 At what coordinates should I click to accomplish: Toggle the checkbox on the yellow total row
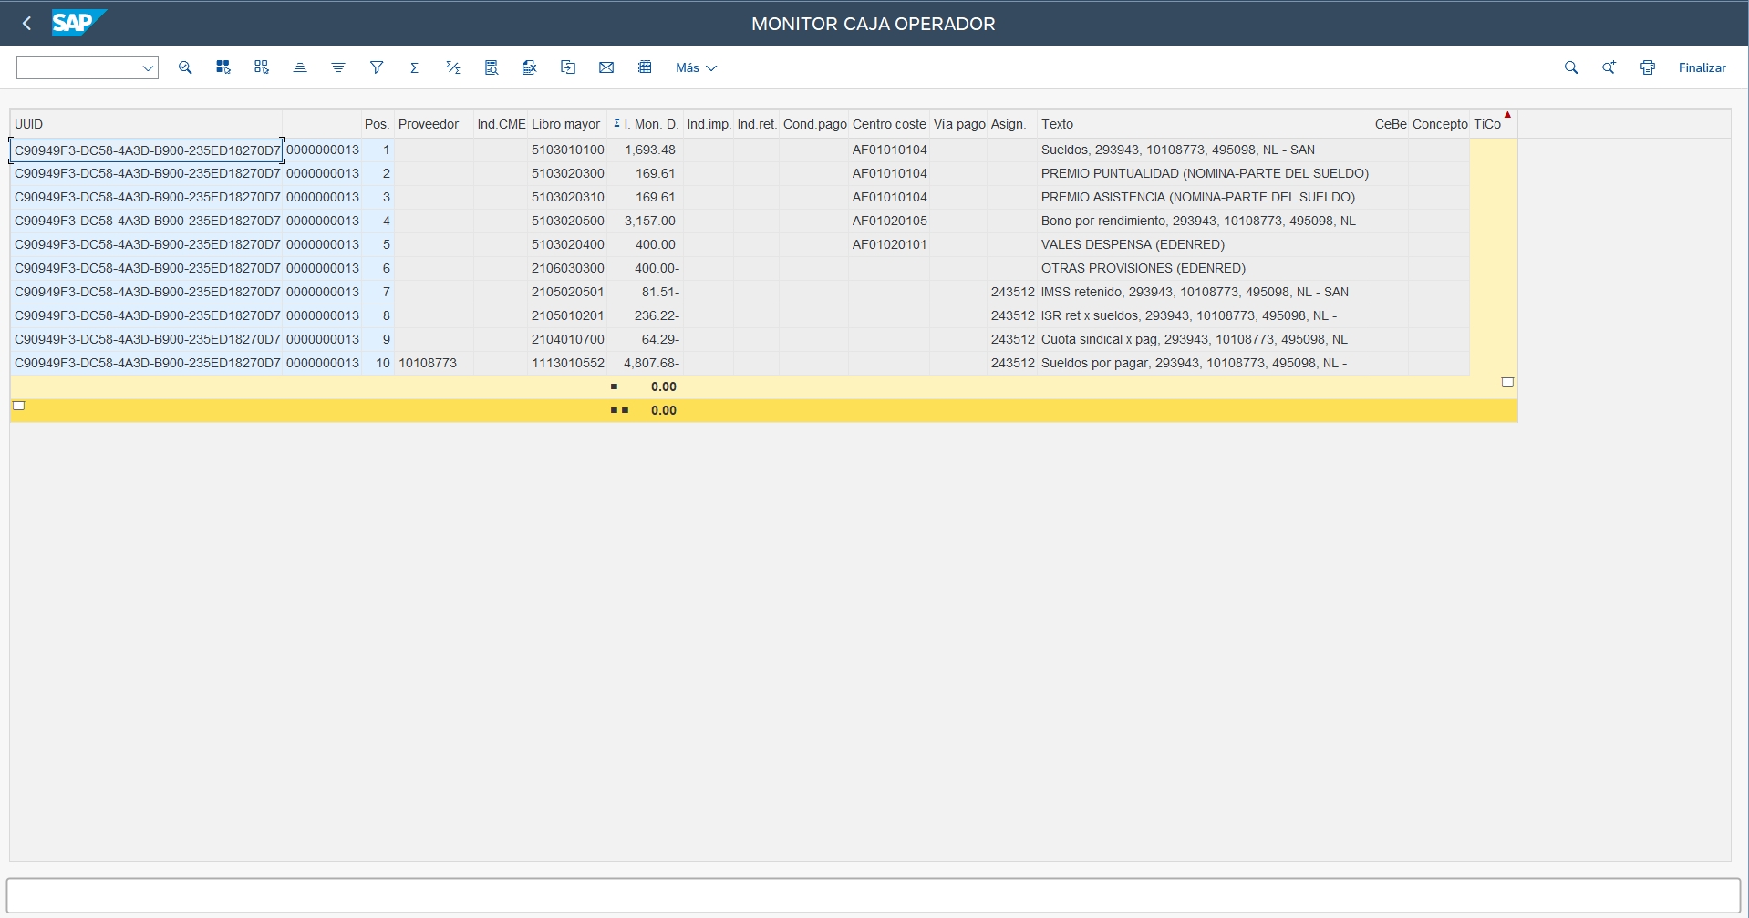point(18,405)
